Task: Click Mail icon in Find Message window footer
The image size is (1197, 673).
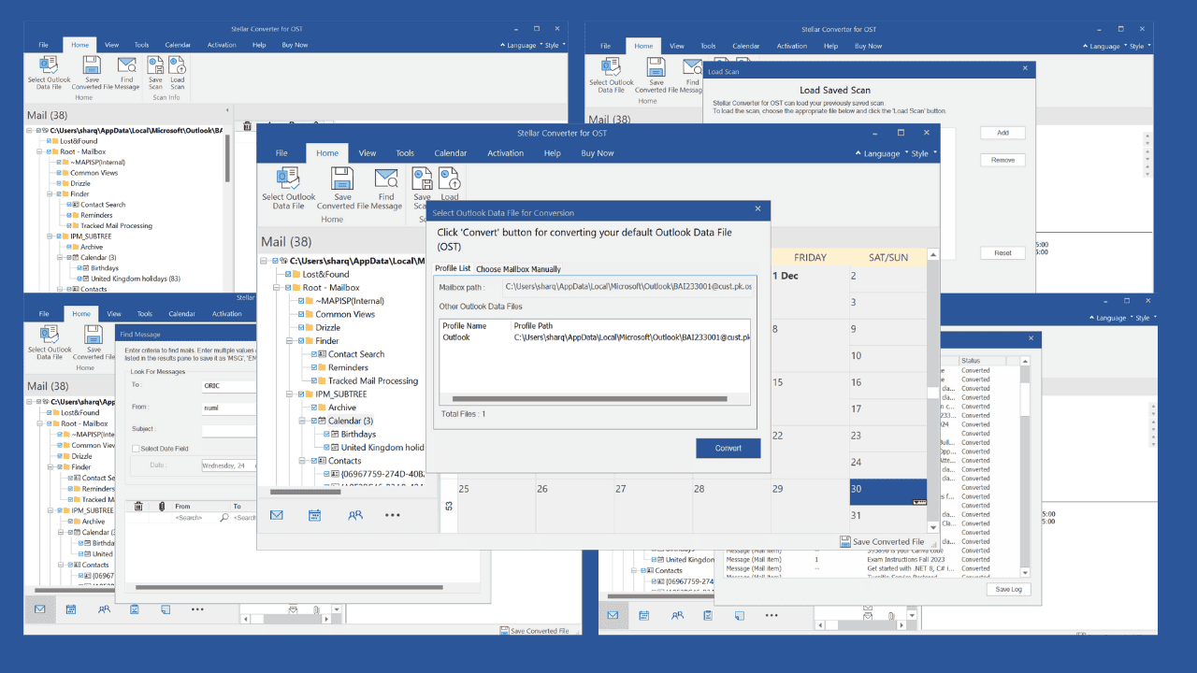Action: click(40, 609)
